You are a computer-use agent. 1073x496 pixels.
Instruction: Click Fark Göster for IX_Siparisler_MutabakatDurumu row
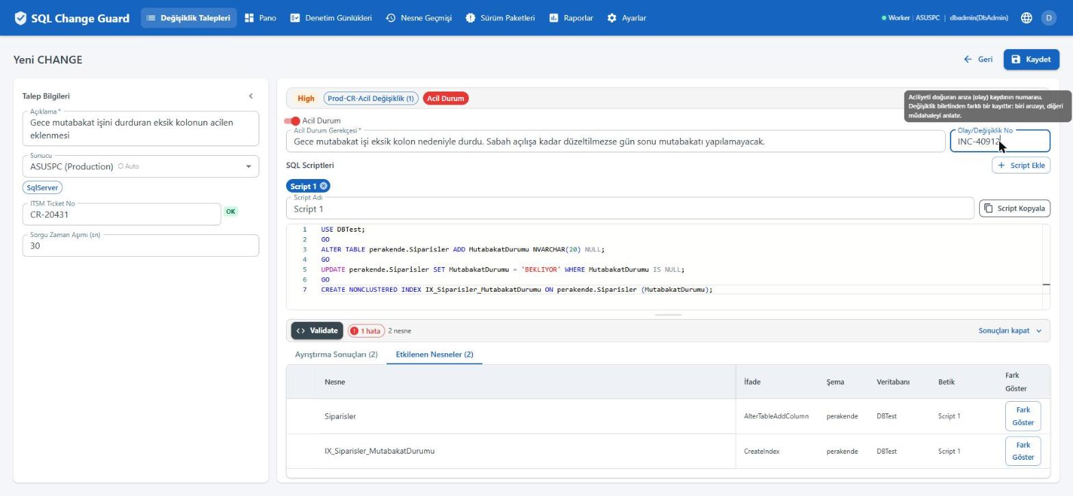click(1023, 451)
